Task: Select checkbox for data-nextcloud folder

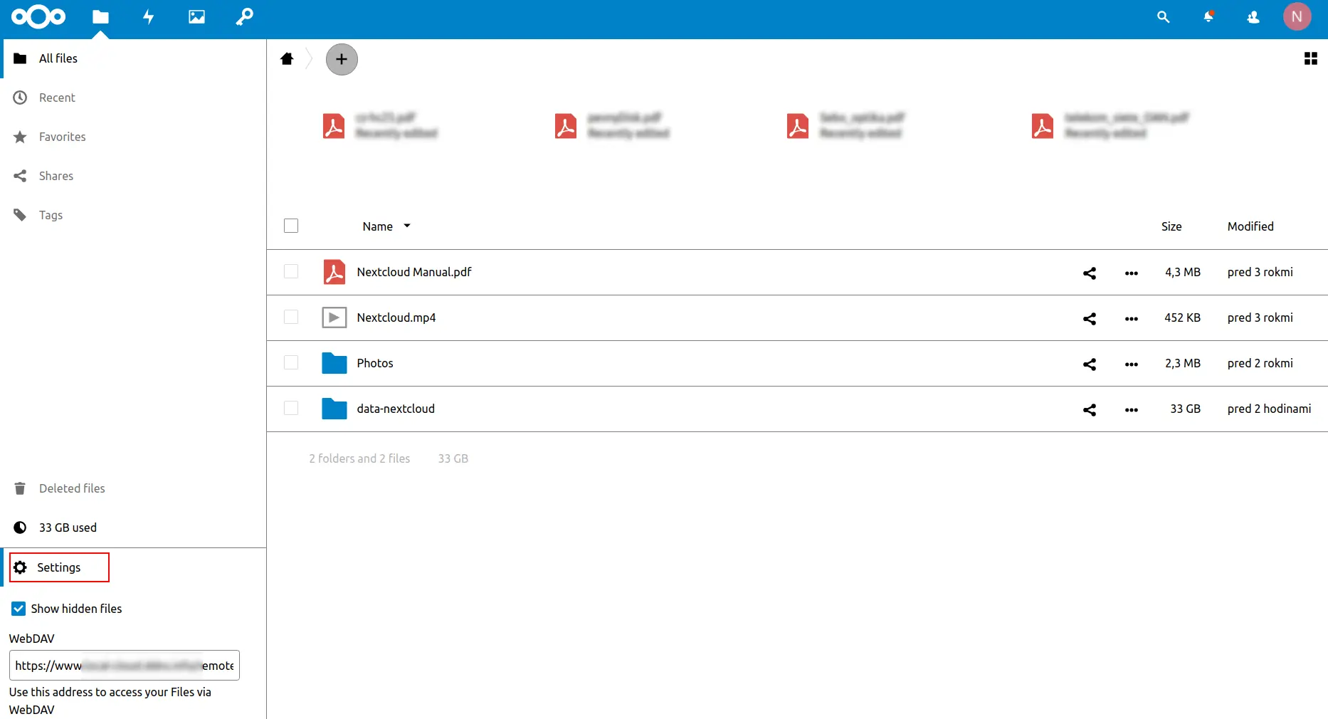Action: [x=291, y=408]
